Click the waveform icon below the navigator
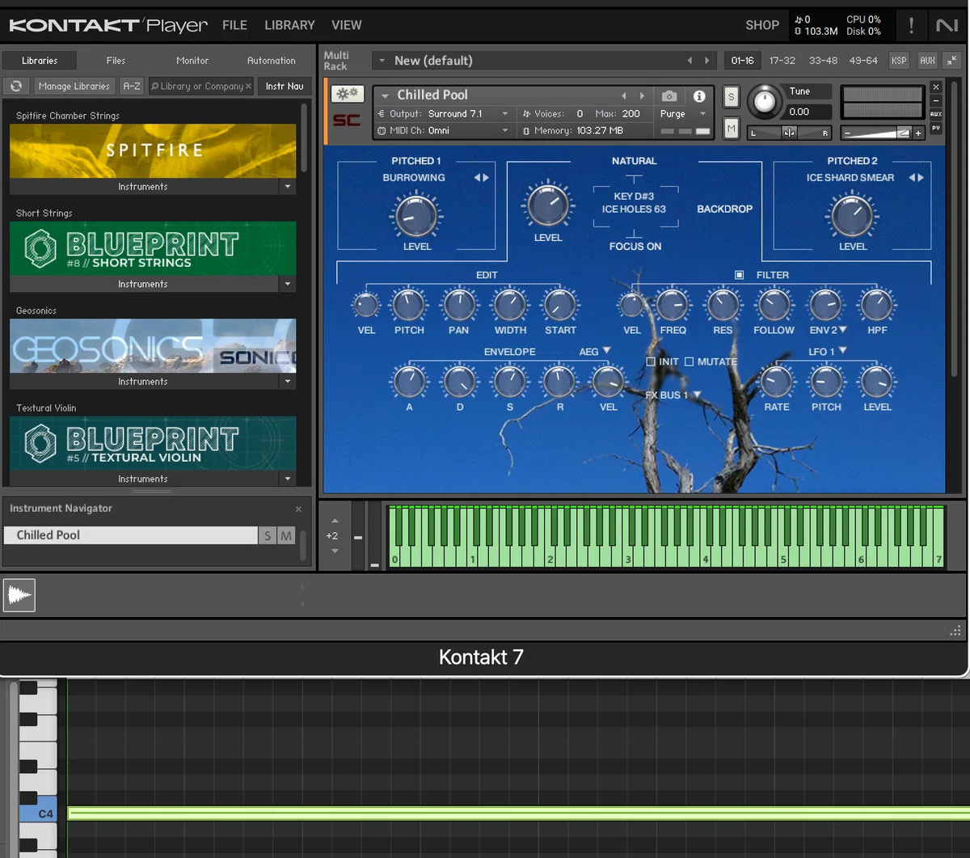This screenshot has width=970, height=858. (x=19, y=596)
